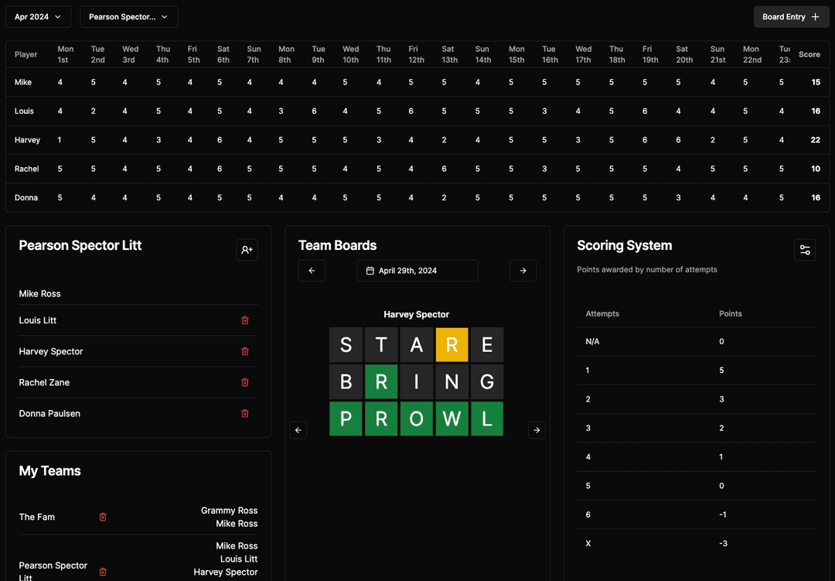The height and width of the screenshot is (581, 835).
Task: Click the add member icon button
Action: [247, 250]
